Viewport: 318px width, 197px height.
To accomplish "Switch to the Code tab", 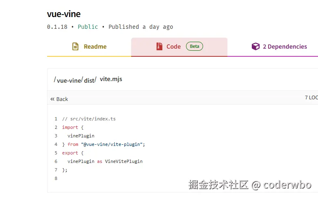I will click(x=173, y=47).
